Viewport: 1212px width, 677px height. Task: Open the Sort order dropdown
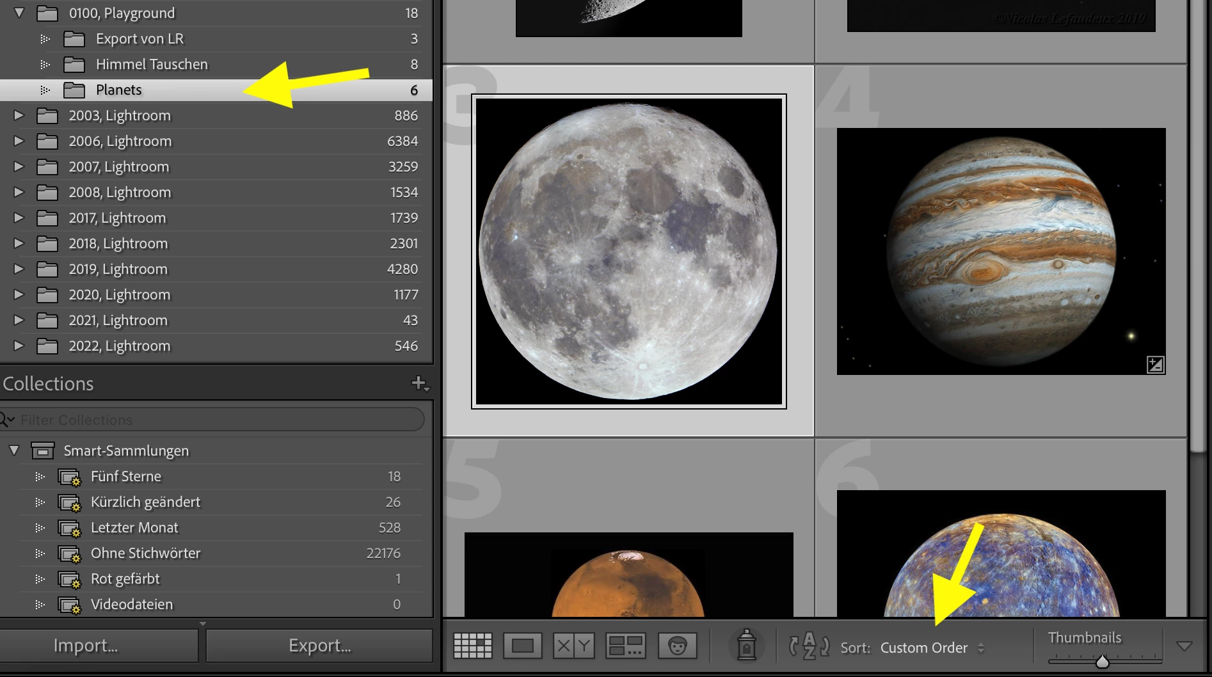(x=932, y=648)
